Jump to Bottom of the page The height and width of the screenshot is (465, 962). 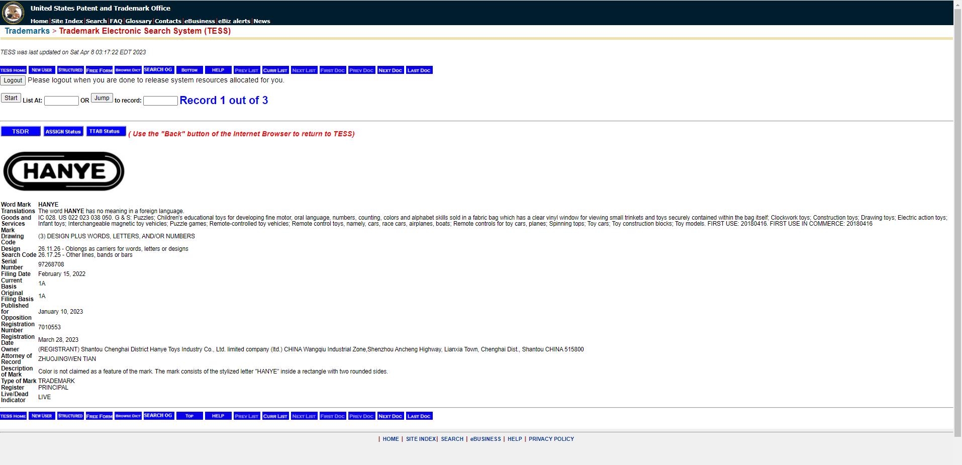(189, 70)
